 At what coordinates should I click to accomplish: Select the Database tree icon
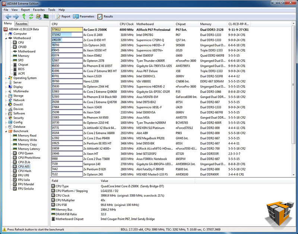point(10,127)
